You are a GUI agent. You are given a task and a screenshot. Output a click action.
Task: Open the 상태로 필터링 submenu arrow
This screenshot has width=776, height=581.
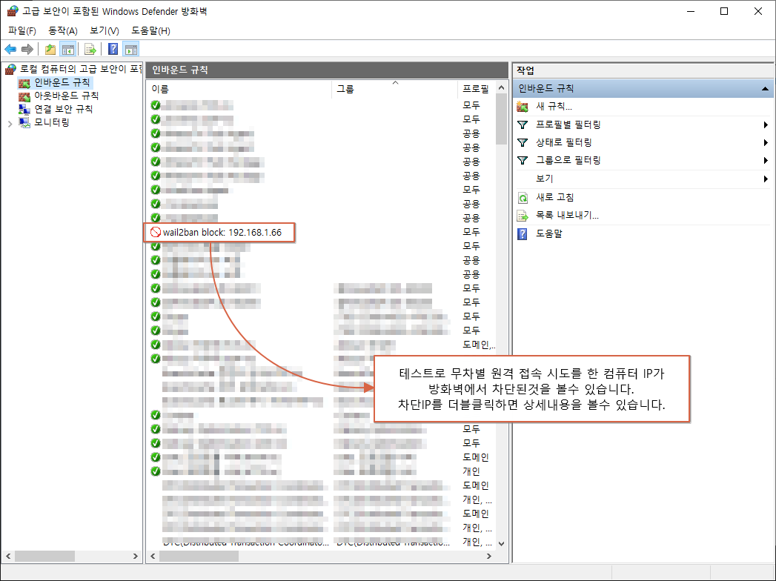pyautogui.click(x=766, y=142)
